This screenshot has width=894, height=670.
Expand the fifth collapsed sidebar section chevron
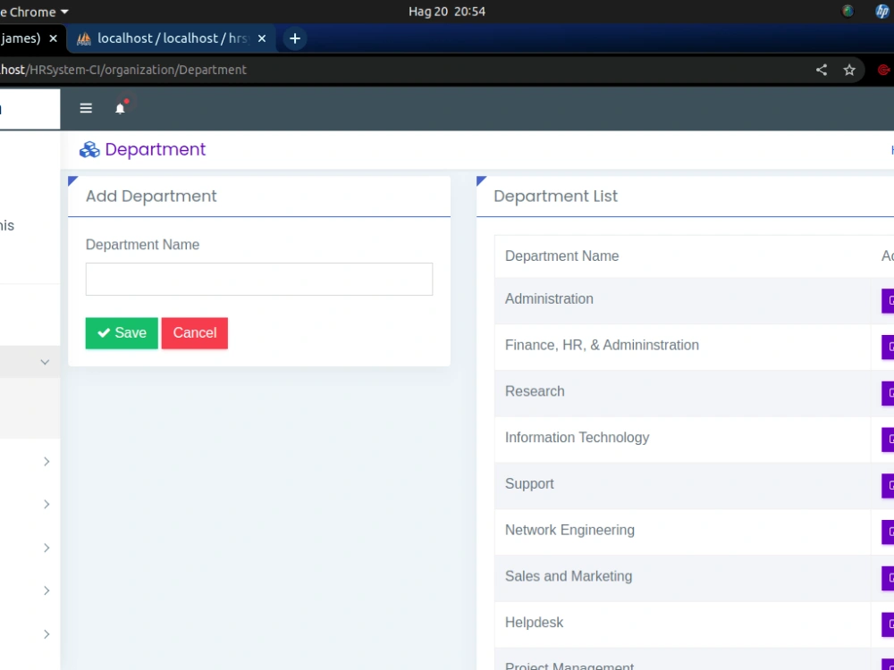(46, 634)
